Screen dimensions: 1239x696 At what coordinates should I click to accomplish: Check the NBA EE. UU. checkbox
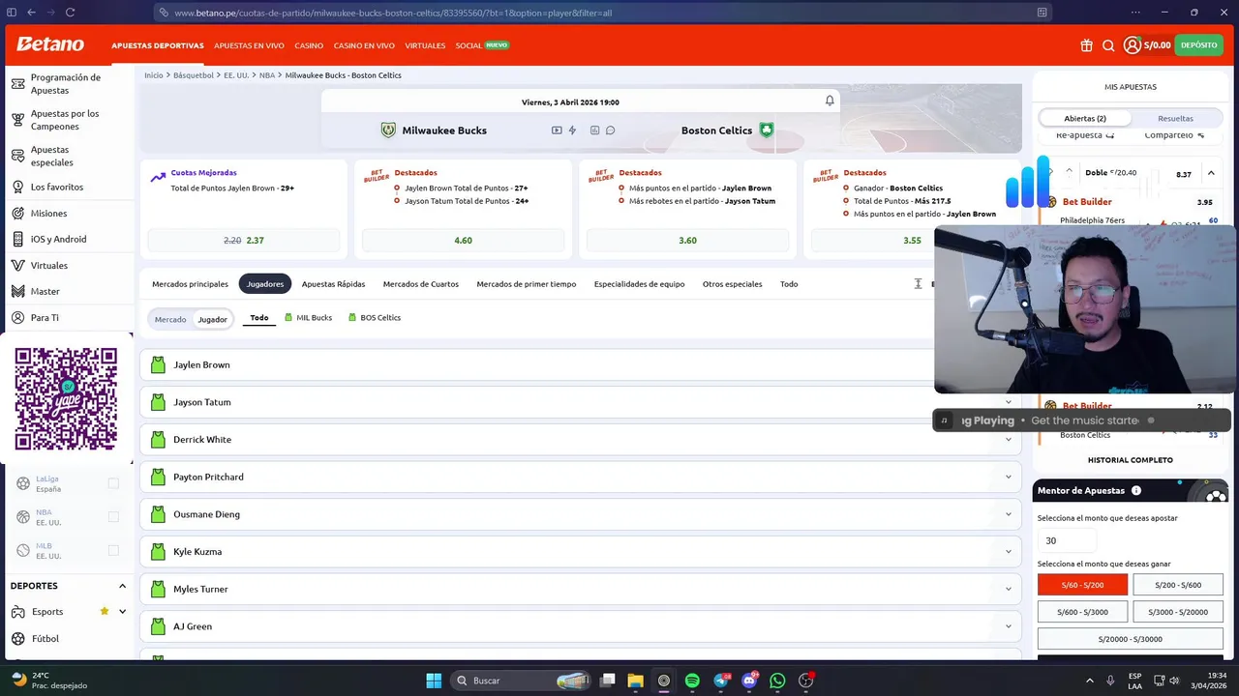pyautogui.click(x=113, y=517)
